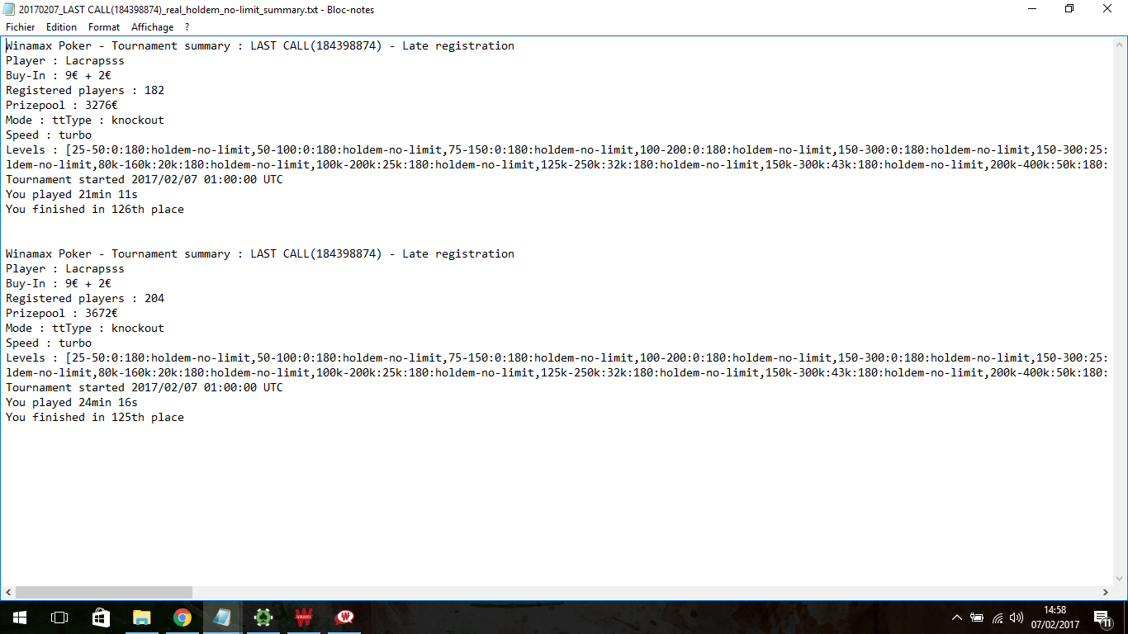Open the Windows Start menu
1128x634 pixels.
(20, 617)
